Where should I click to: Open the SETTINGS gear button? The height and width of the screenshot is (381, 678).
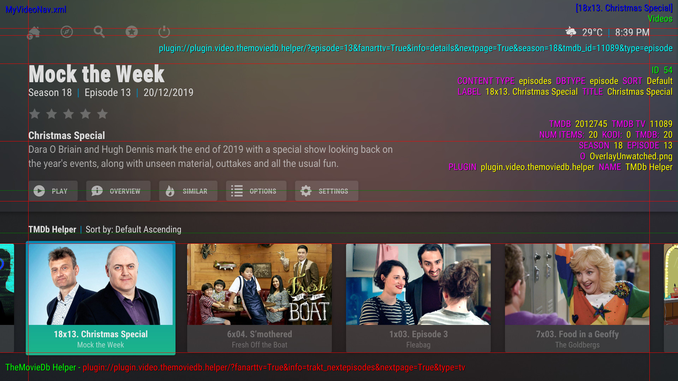(x=327, y=191)
